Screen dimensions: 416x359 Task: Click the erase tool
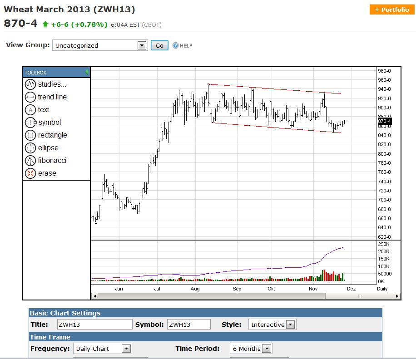coord(40,173)
